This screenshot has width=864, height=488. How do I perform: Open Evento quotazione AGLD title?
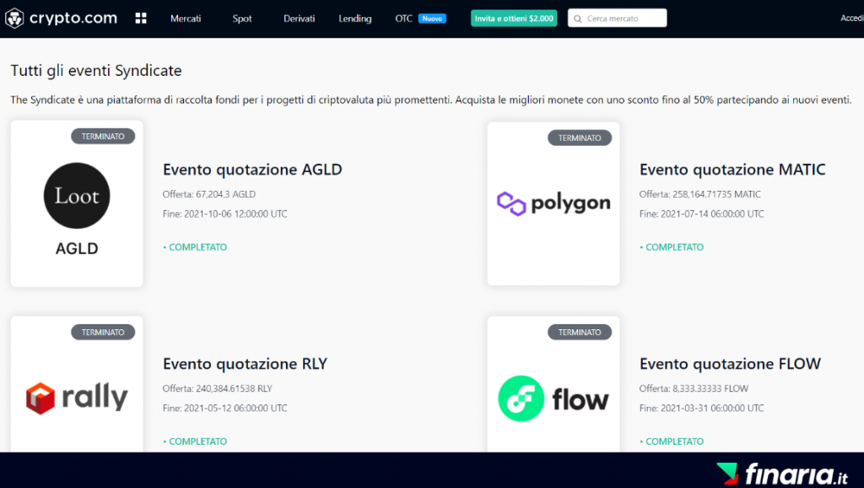click(252, 170)
